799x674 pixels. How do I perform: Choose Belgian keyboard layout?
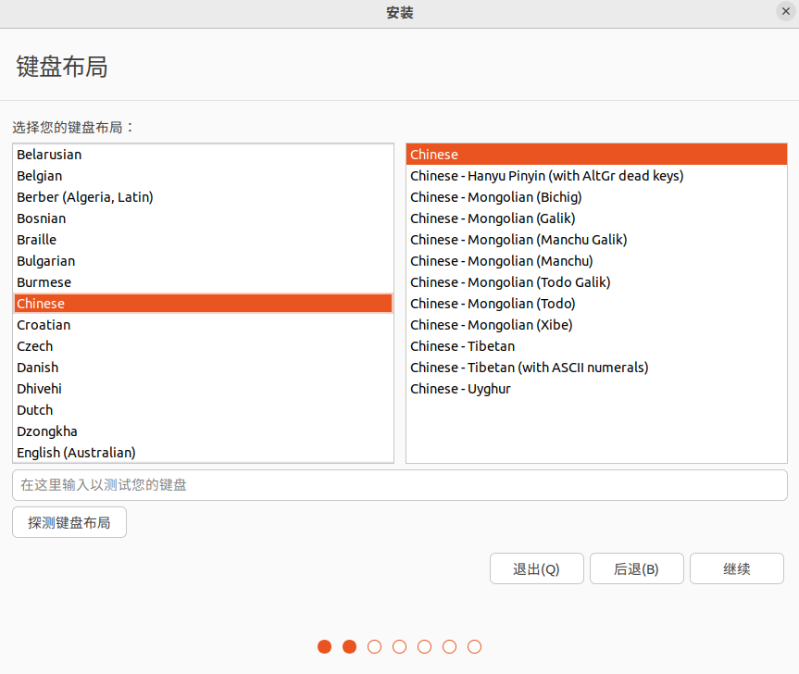tap(203, 176)
